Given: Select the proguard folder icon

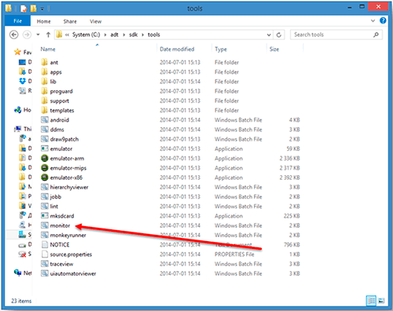Looking at the screenshot, I should [45, 91].
